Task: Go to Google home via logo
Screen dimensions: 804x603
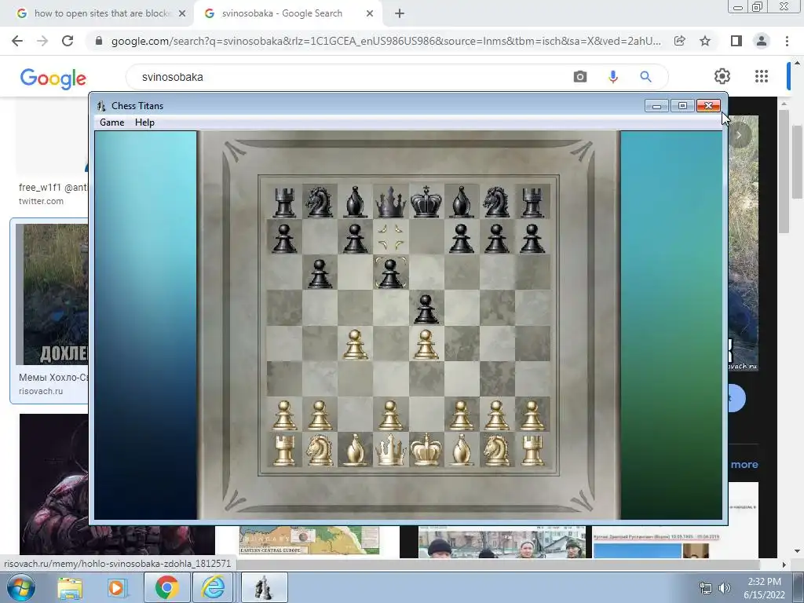Action: pos(53,78)
